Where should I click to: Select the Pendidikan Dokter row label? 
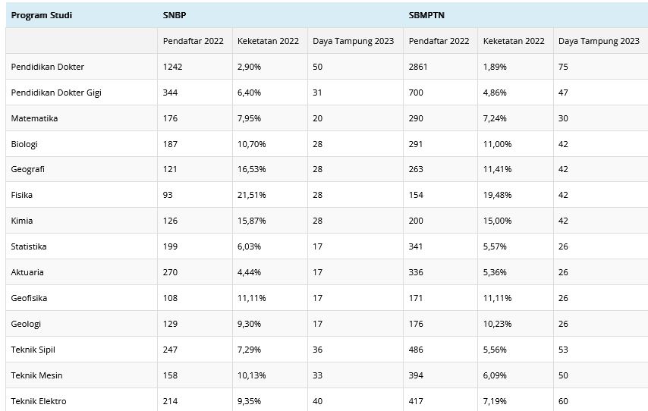(81, 67)
